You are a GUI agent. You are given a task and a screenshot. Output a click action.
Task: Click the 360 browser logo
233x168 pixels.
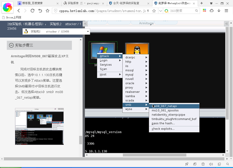[x=8, y=8]
